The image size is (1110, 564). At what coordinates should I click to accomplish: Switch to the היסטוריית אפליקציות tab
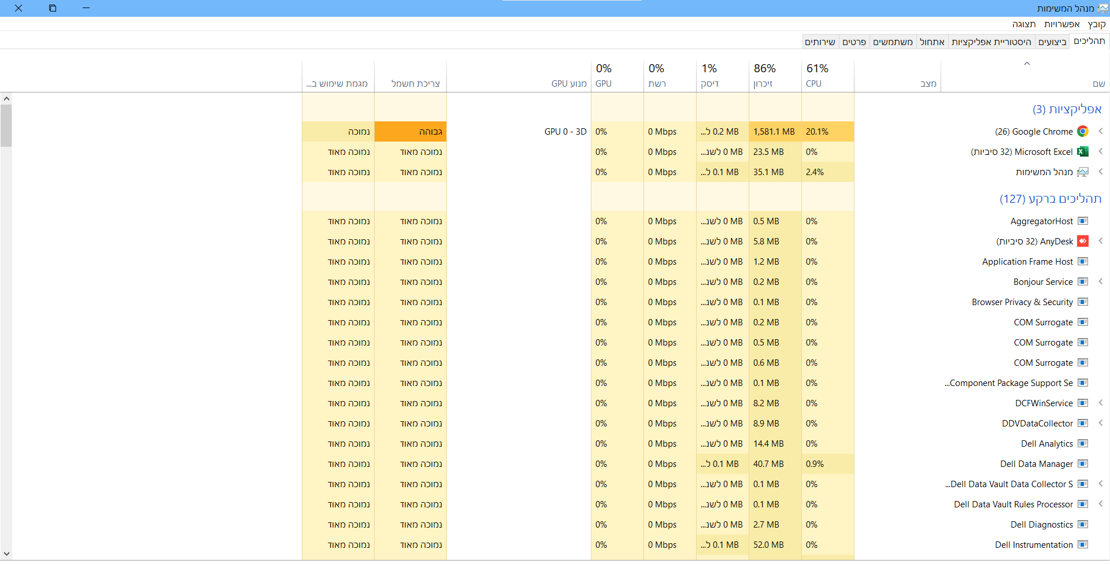pyautogui.click(x=991, y=42)
